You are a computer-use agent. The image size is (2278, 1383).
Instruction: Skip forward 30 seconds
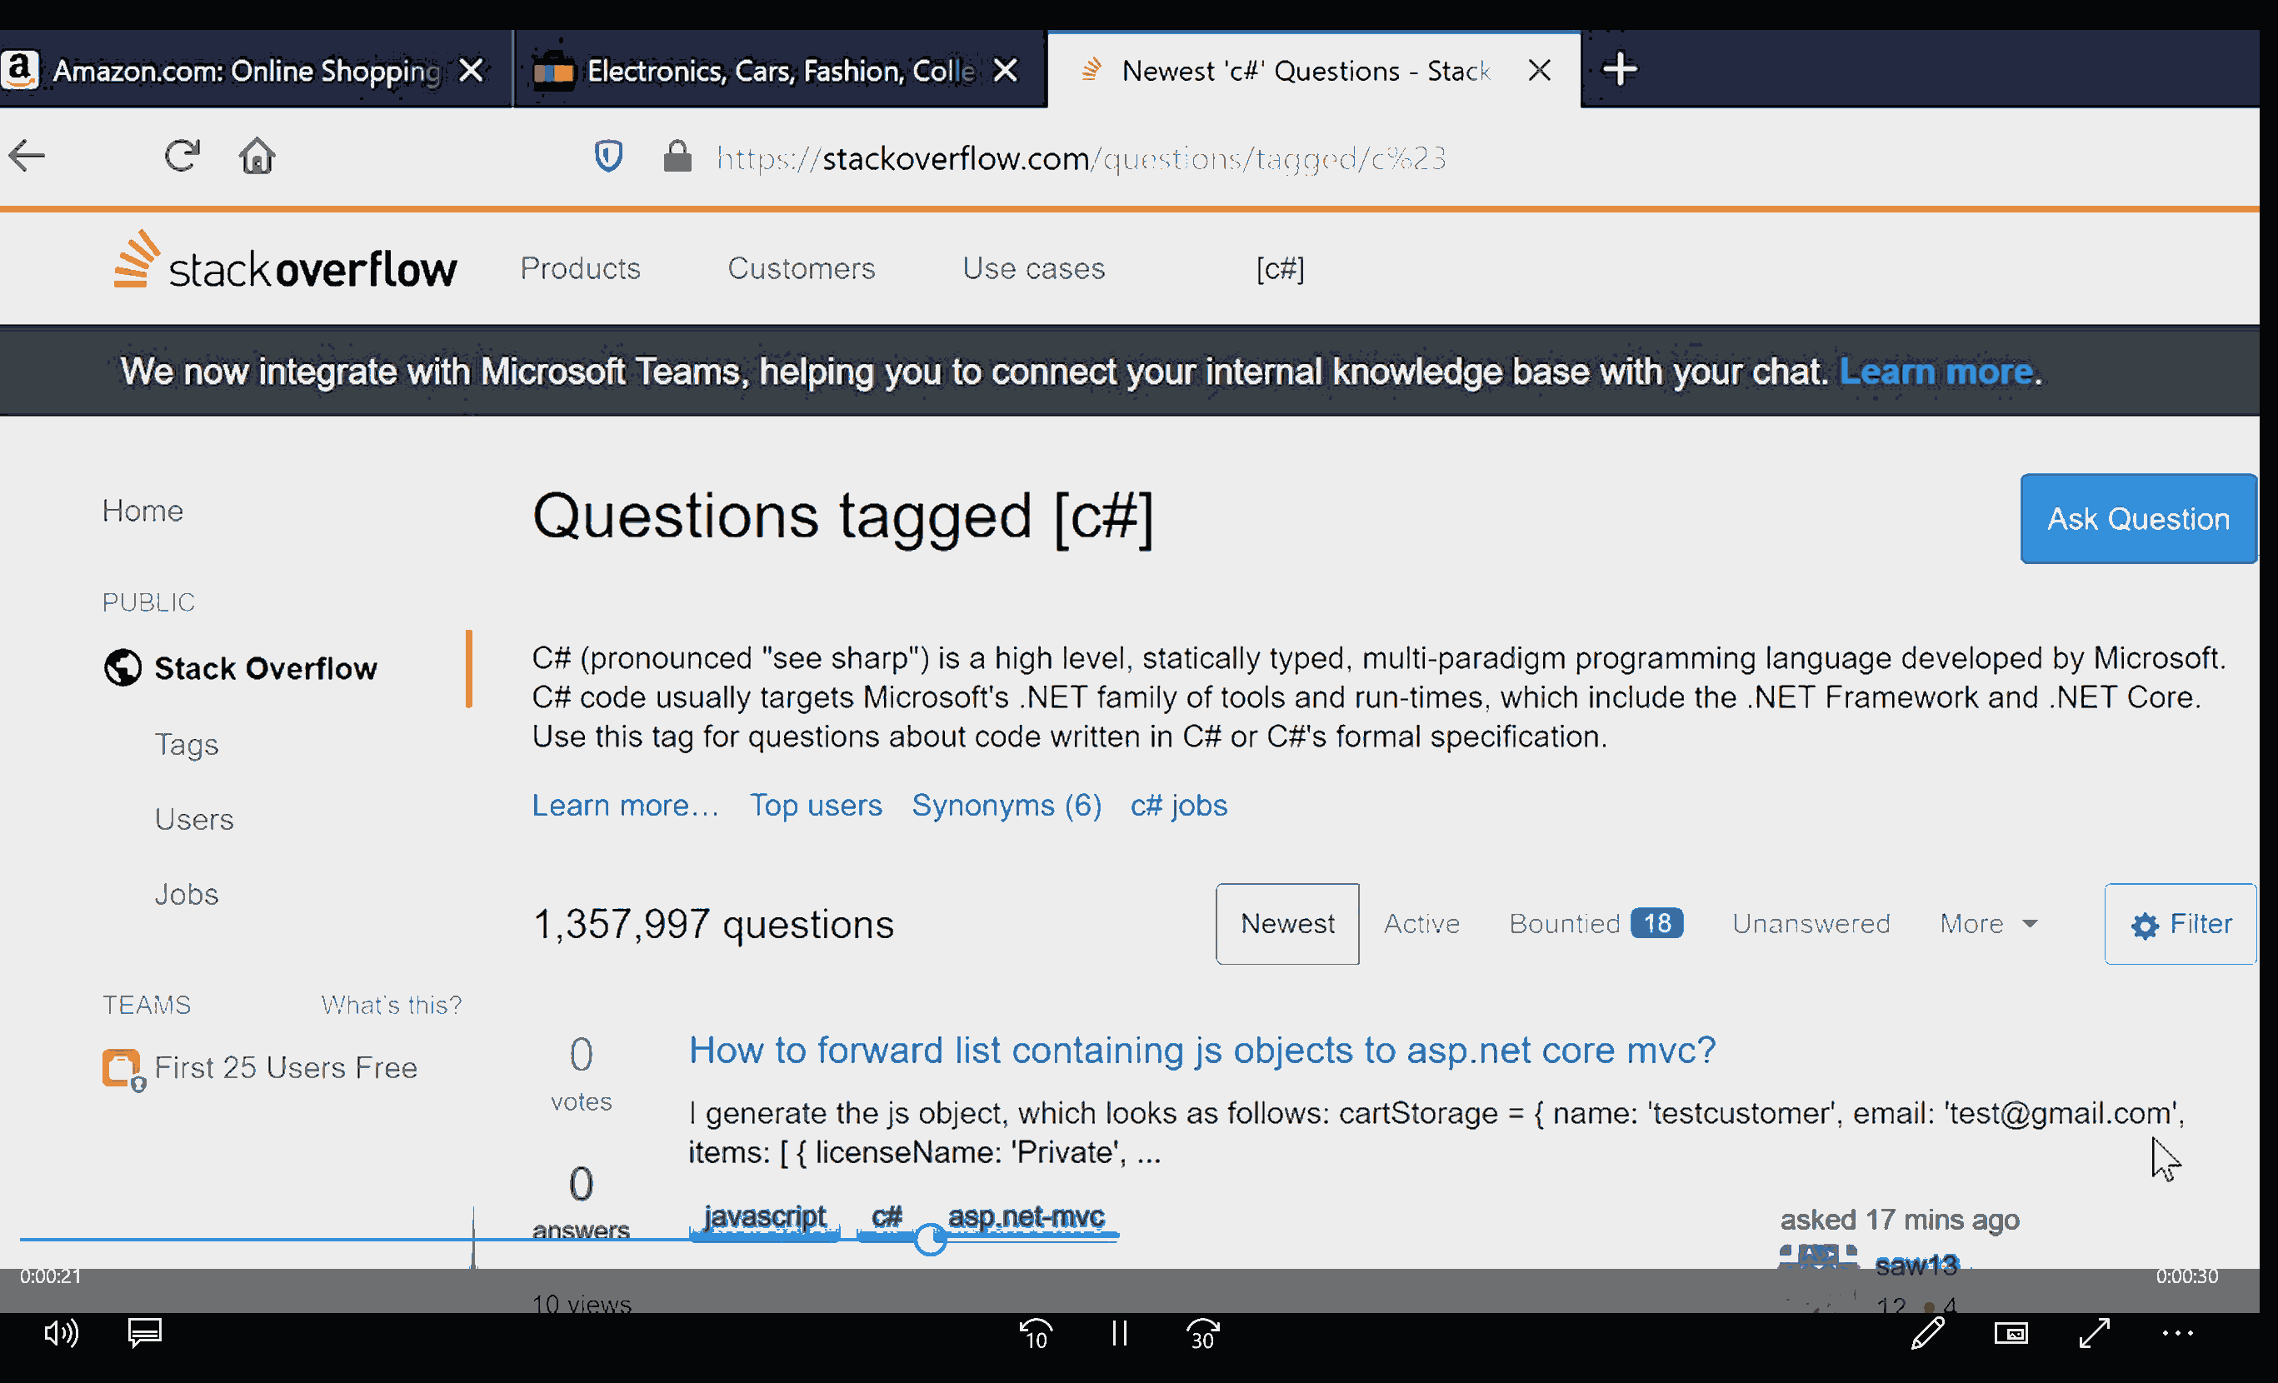1203,1334
